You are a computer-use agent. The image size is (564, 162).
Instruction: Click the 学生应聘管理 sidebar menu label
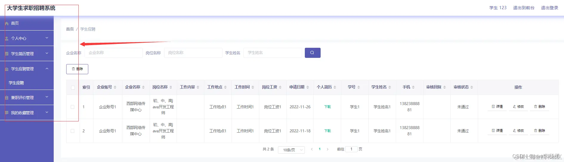pyautogui.click(x=22, y=69)
